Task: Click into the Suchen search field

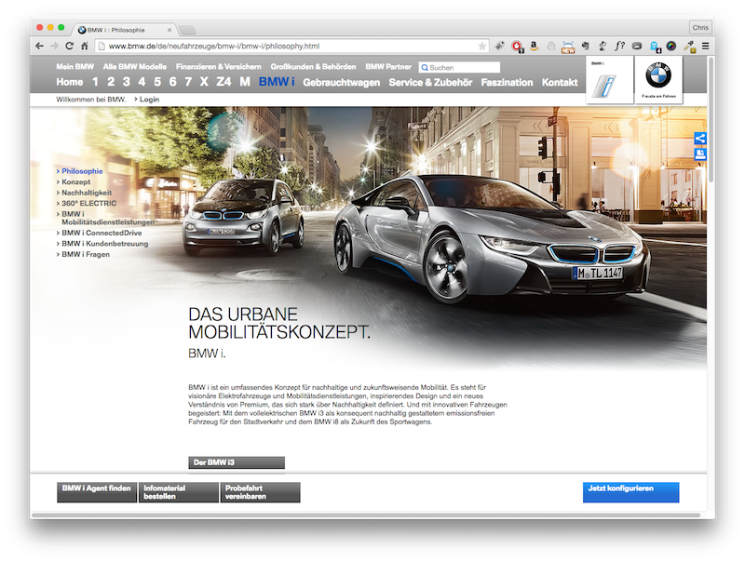Action: point(463,67)
